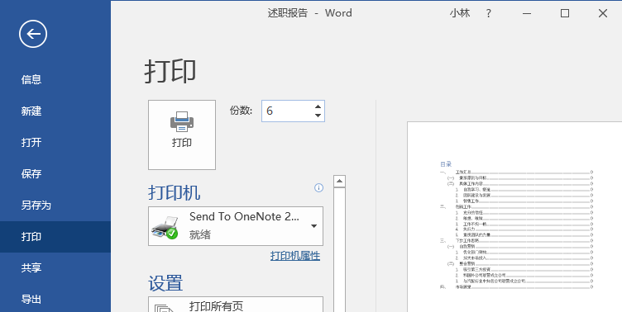Close the Word window
This screenshot has height=312, width=622.
tap(603, 13)
